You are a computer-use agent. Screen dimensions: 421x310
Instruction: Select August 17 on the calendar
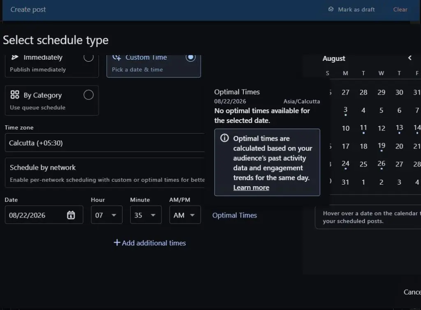click(345, 146)
